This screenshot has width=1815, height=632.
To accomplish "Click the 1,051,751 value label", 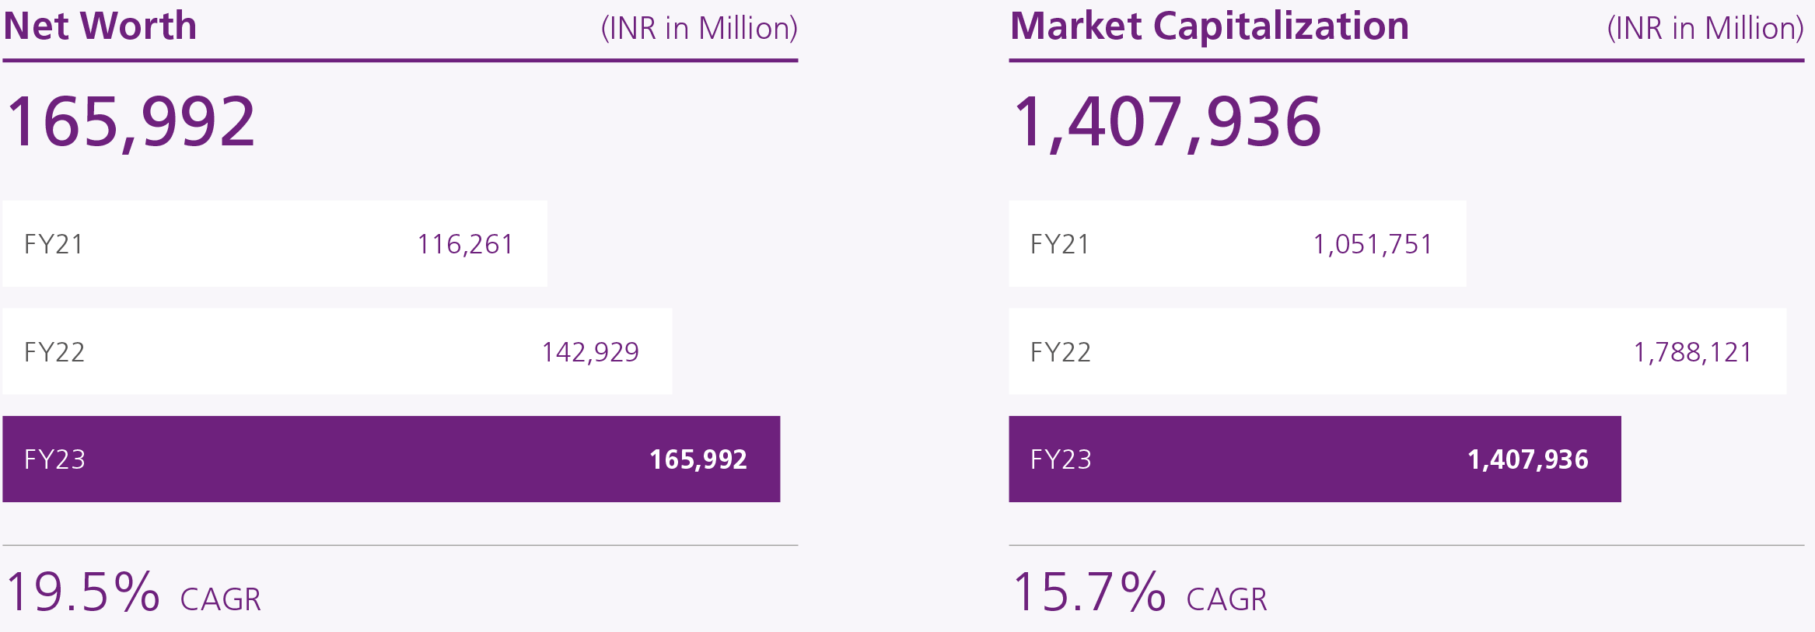I will pyautogui.click(x=1373, y=244).
